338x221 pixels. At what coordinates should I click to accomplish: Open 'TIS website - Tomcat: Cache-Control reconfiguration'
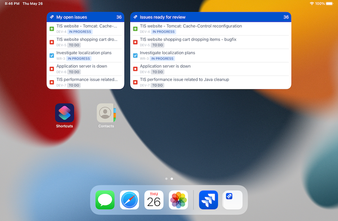click(x=191, y=26)
